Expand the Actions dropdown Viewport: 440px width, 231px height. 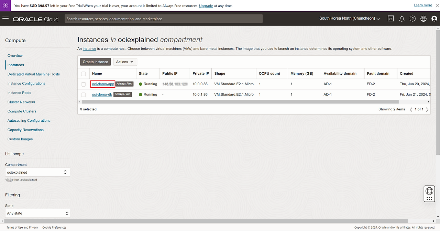tap(125, 62)
